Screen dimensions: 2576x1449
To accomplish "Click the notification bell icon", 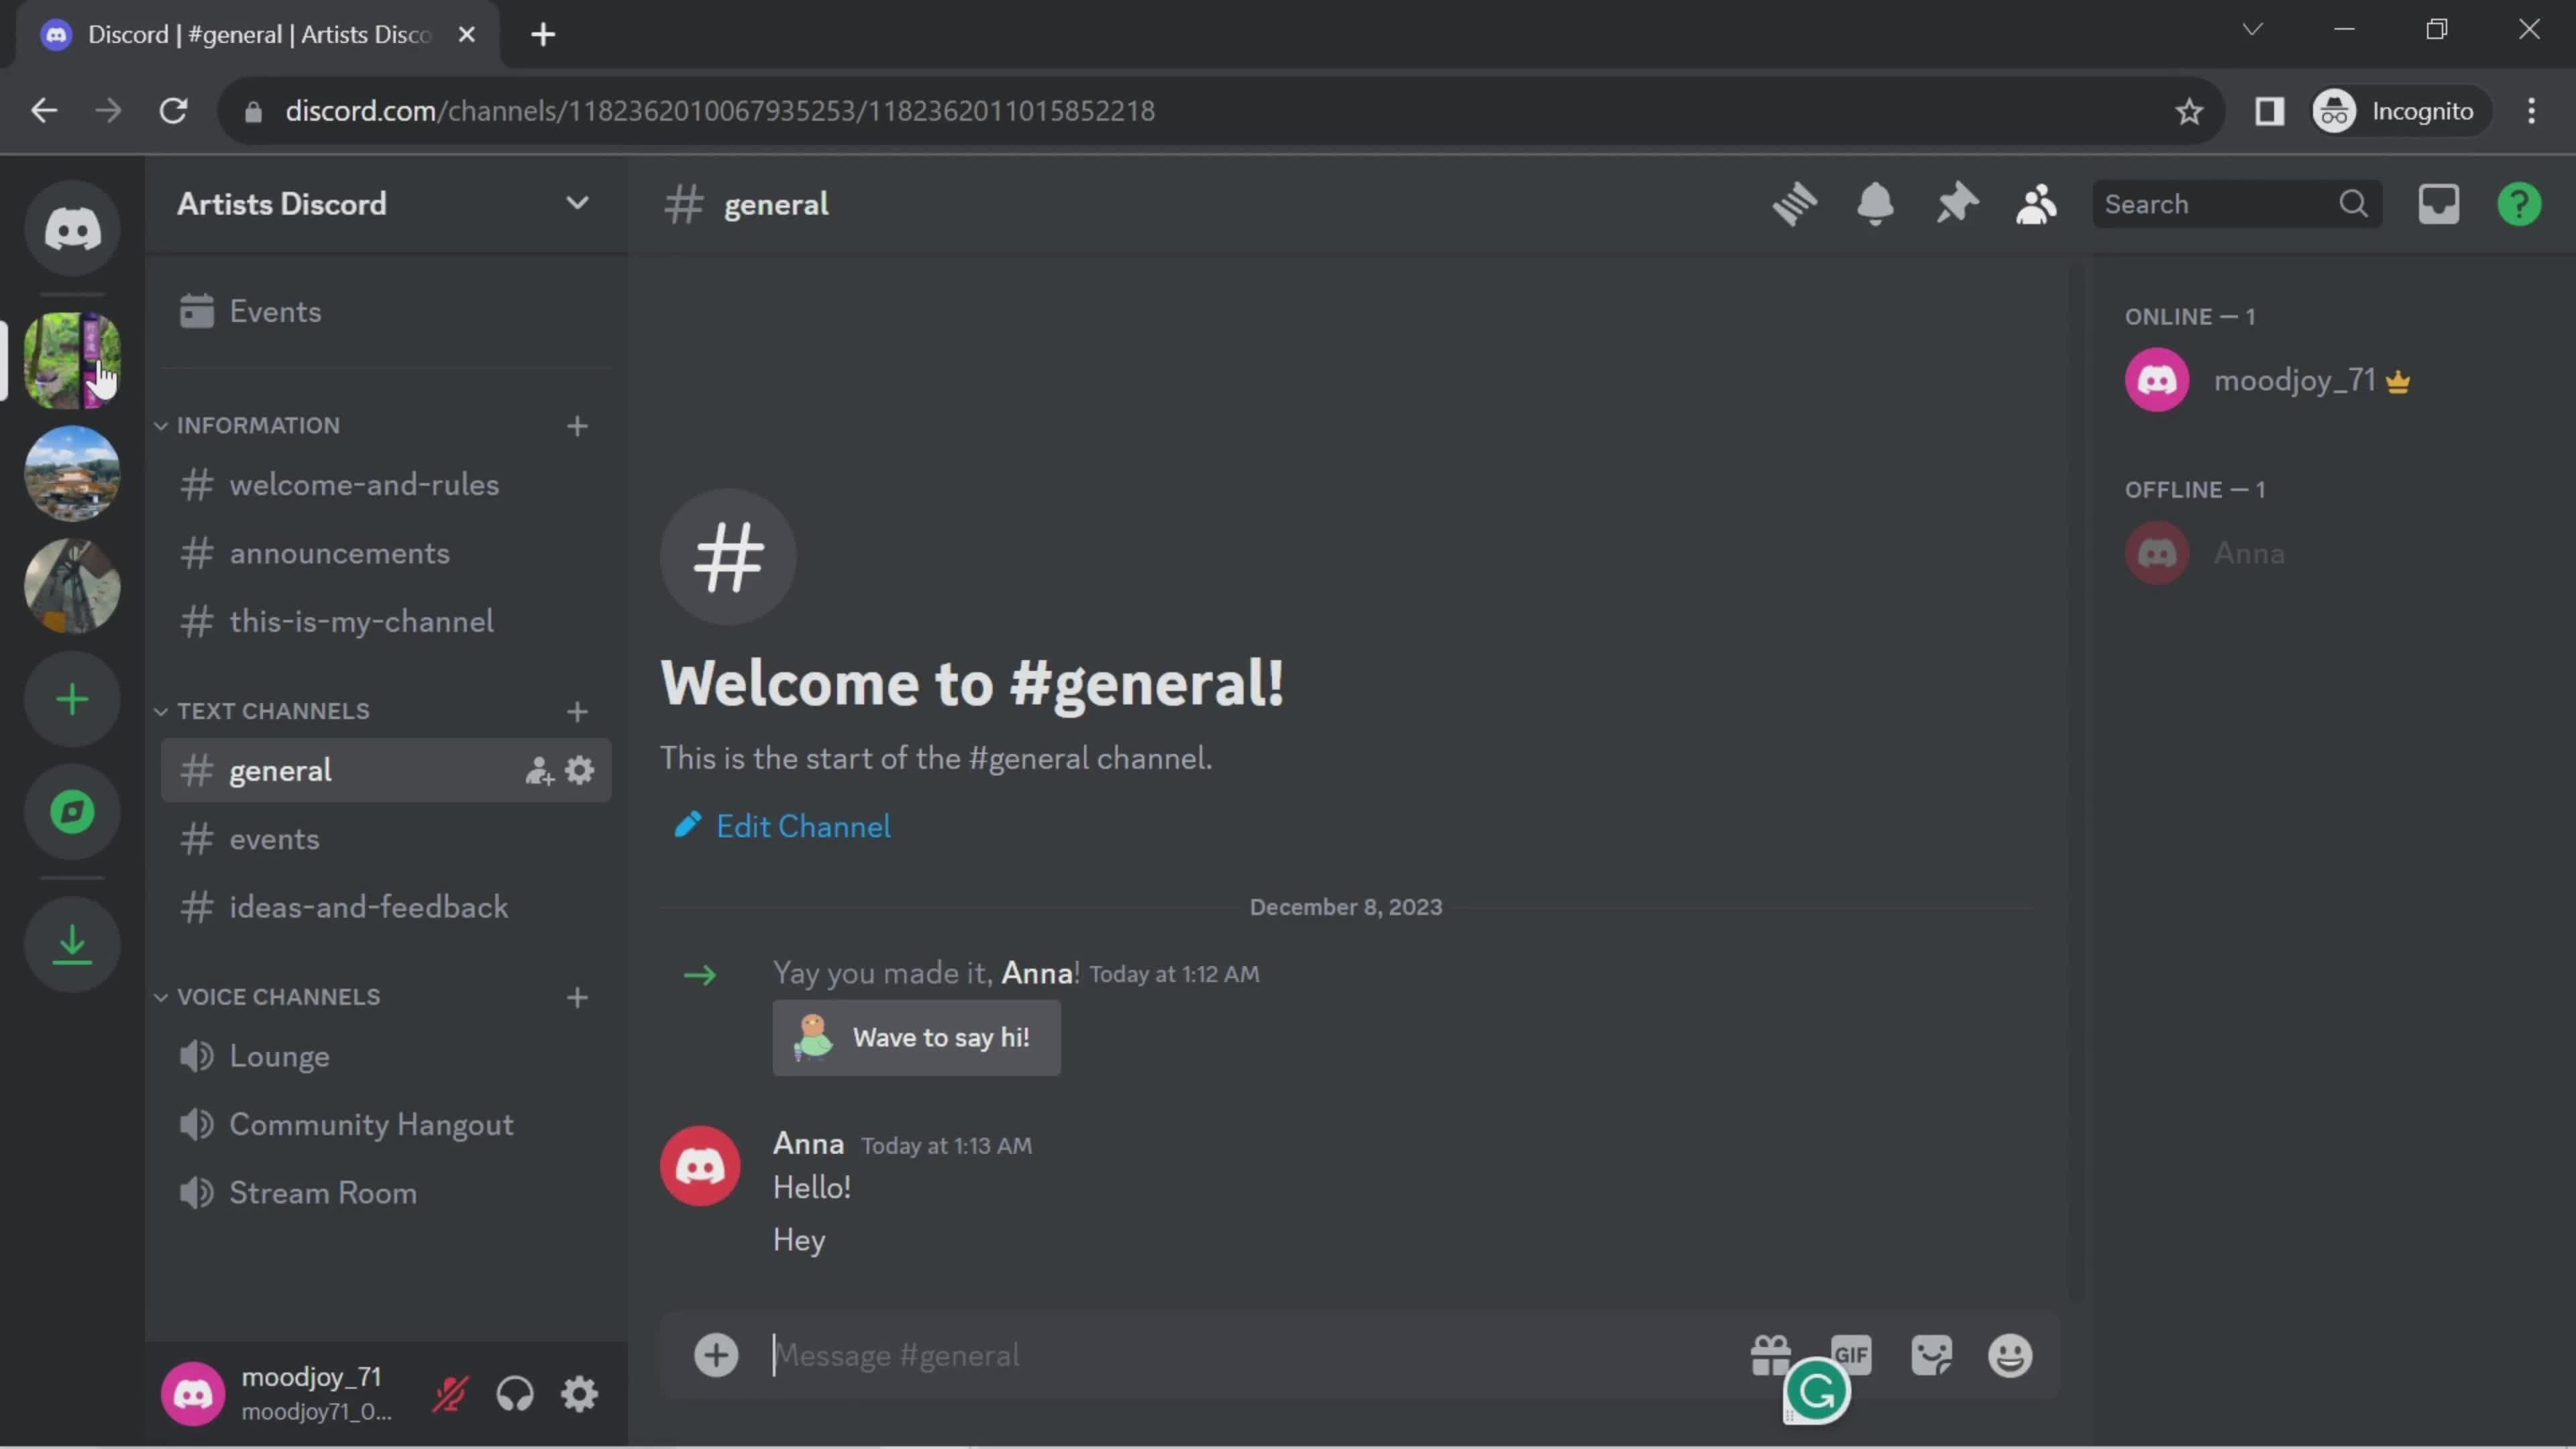I will pos(1874,202).
